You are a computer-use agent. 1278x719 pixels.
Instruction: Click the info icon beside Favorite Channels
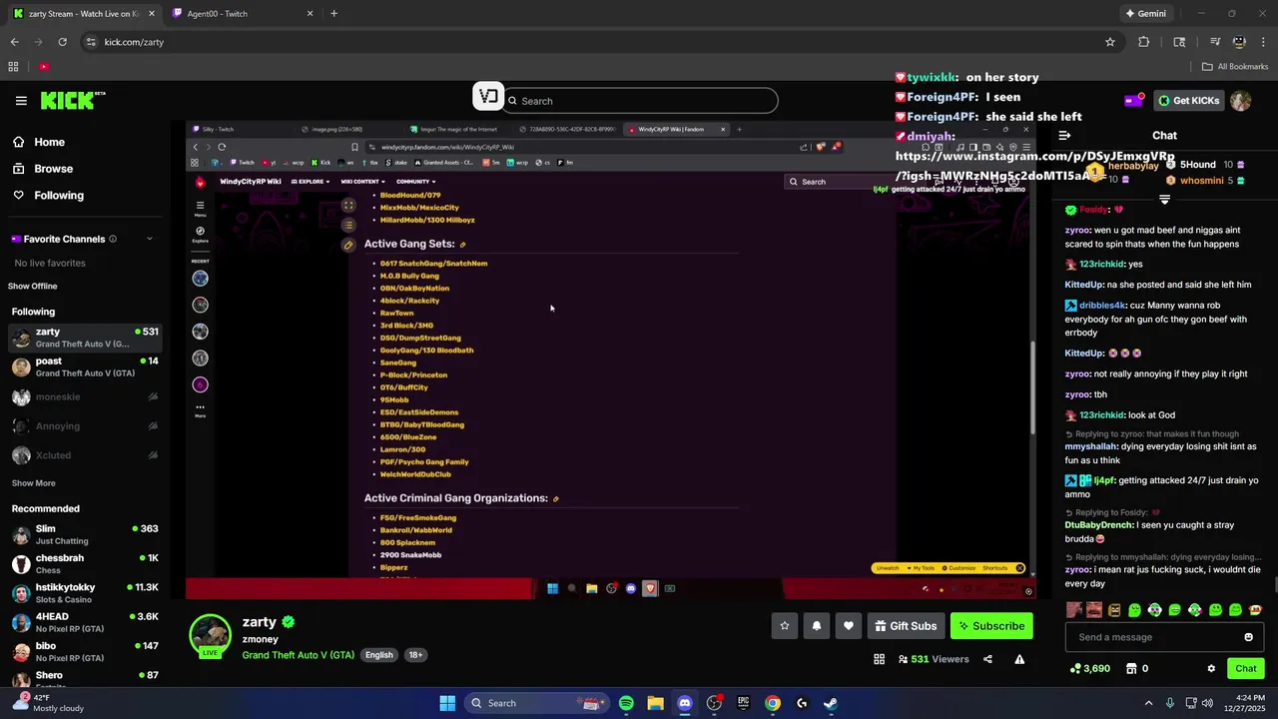pos(113,239)
